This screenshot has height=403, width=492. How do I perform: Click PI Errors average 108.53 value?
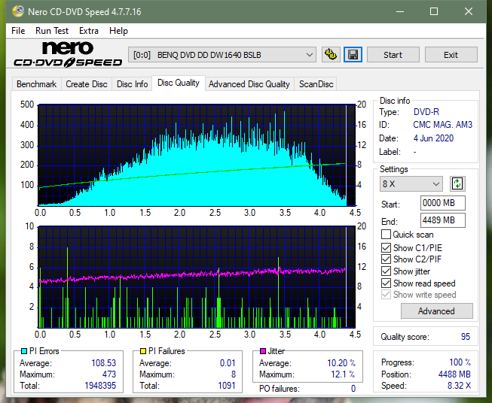coord(103,363)
